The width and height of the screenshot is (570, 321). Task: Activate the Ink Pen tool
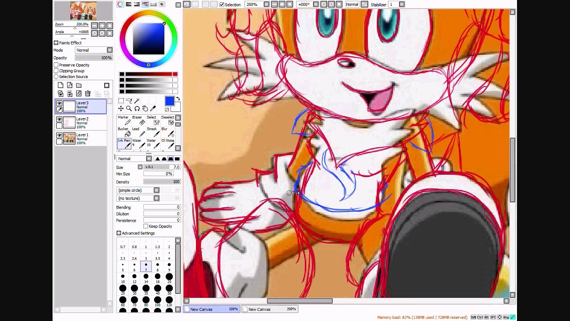click(123, 144)
